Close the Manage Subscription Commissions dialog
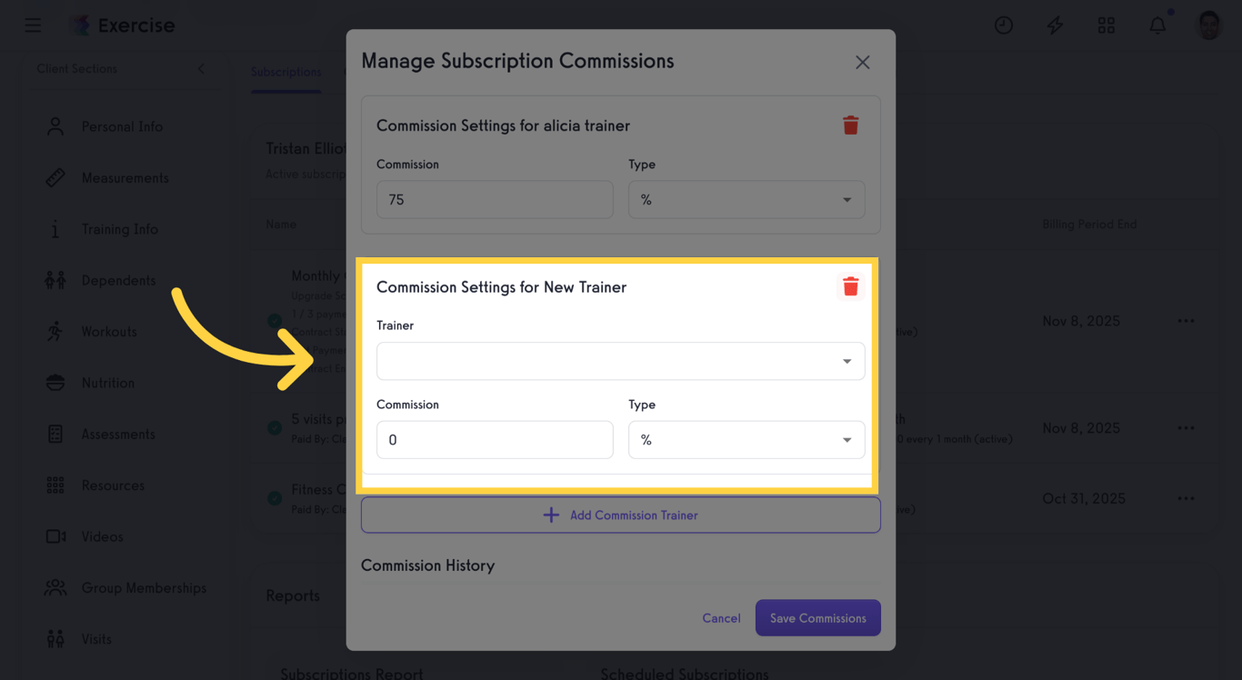 [862, 62]
